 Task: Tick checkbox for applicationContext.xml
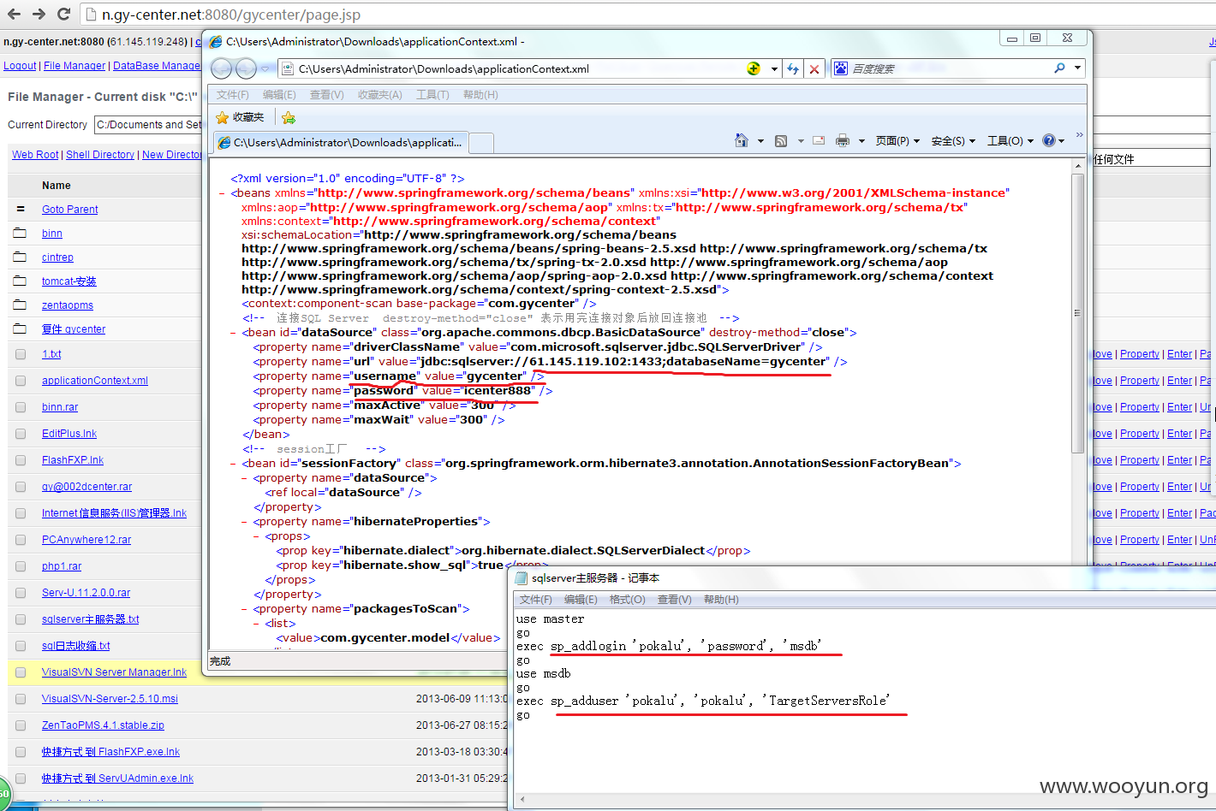(x=21, y=381)
